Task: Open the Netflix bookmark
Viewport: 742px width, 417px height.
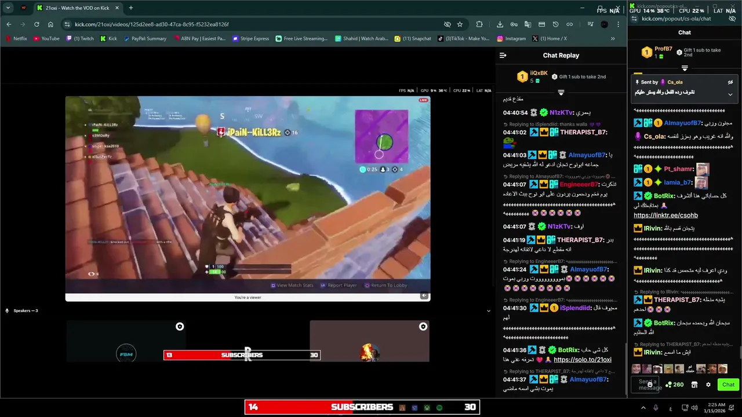Action: point(16,39)
